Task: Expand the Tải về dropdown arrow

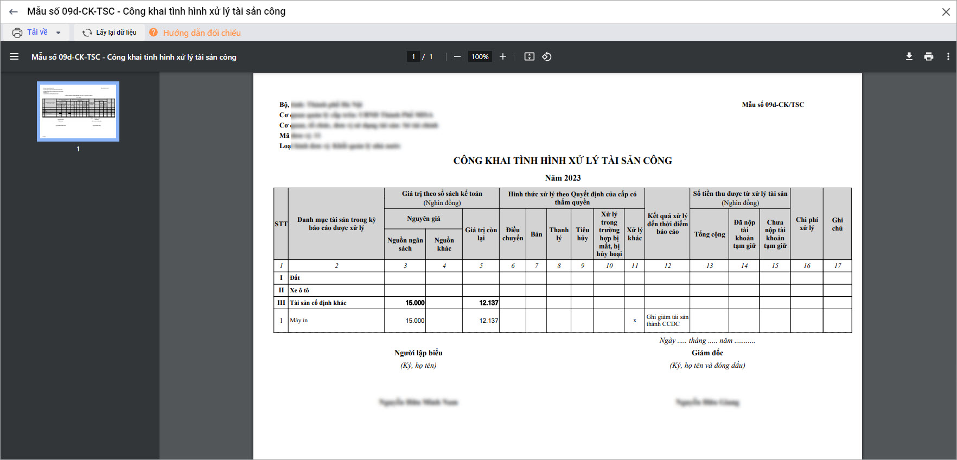Action: pos(59,33)
